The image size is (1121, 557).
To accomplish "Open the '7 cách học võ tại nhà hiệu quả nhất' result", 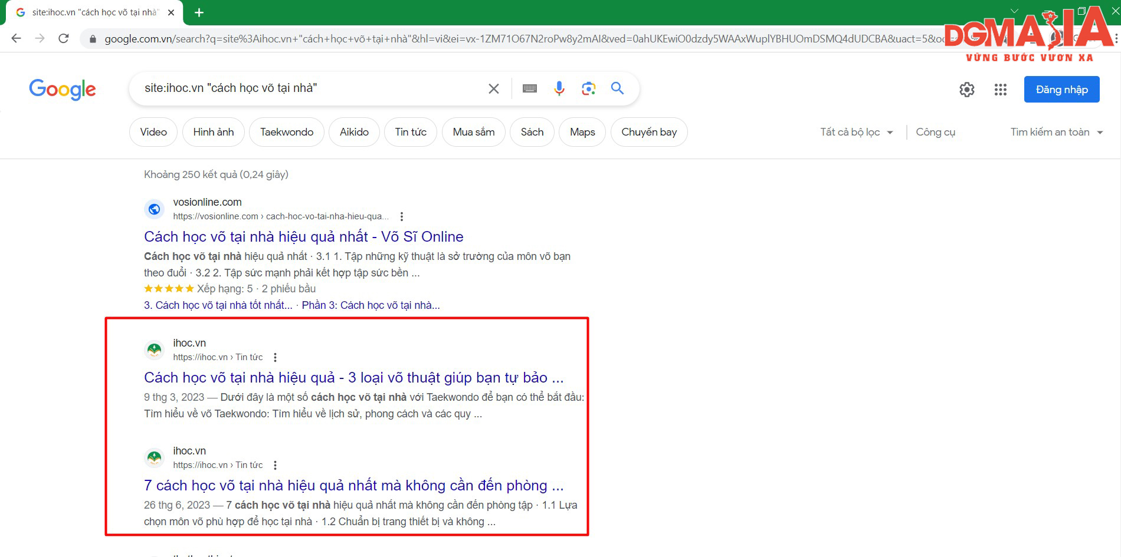I will [x=354, y=486].
